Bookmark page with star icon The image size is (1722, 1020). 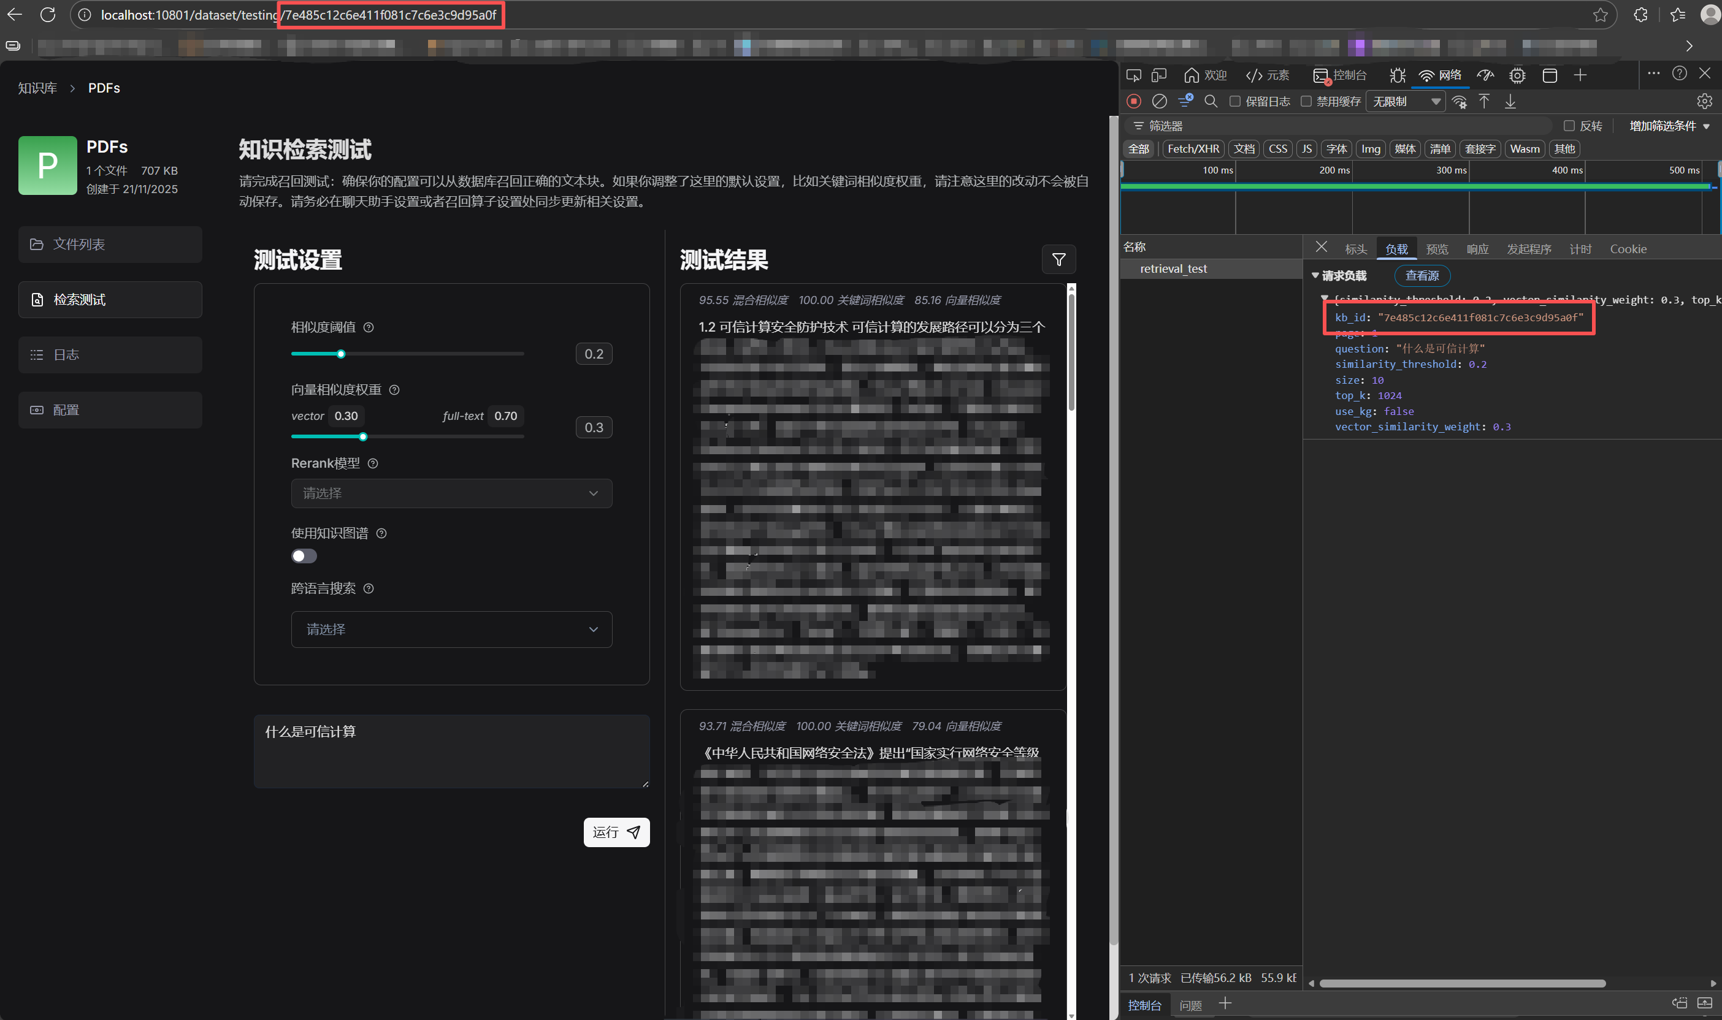[1599, 15]
